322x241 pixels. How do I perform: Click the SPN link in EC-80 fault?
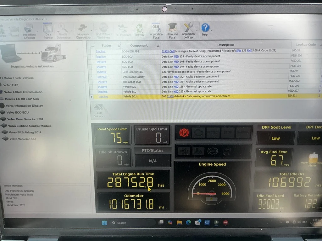click(x=238, y=51)
